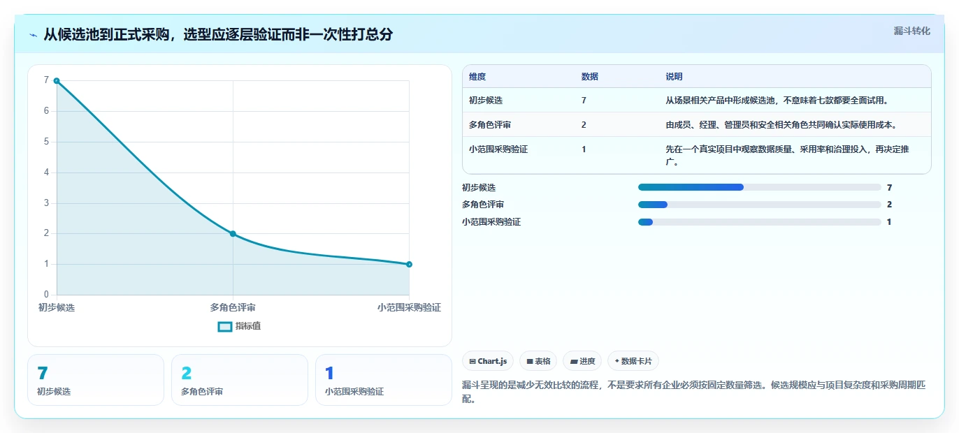This screenshot has height=433, width=959.
Task: Click the 多角色评审 progress list label
Action: (483, 205)
